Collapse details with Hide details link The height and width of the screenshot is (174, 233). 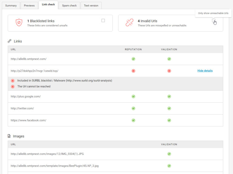pos(205,71)
